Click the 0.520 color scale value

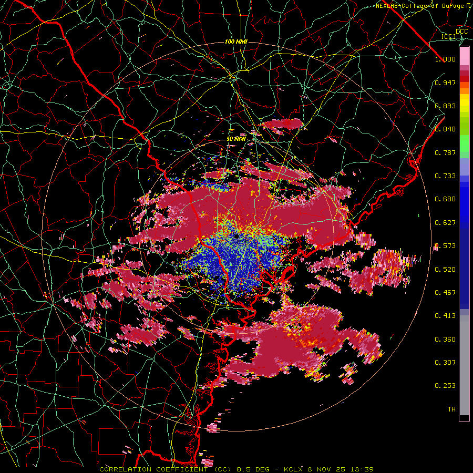click(x=445, y=270)
